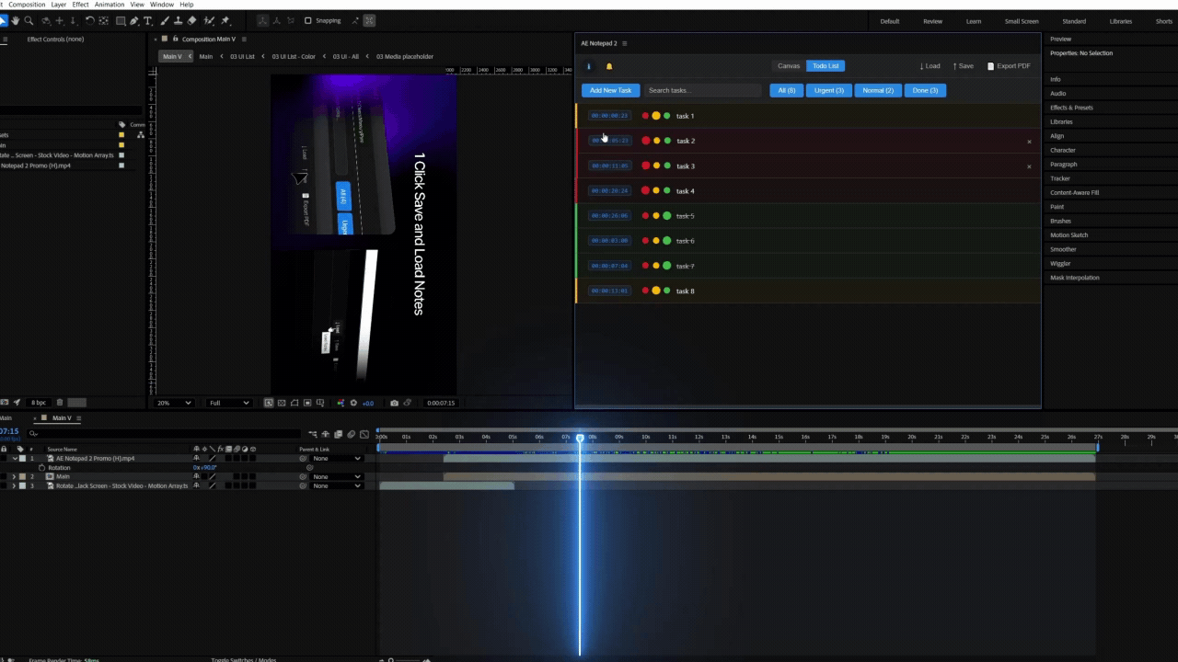Screen dimensions: 1178x662
Task: Set task 8 to urgent red dot
Action: click(645, 291)
